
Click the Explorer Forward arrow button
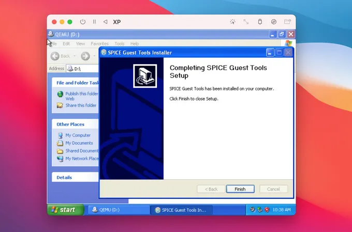(85, 56)
